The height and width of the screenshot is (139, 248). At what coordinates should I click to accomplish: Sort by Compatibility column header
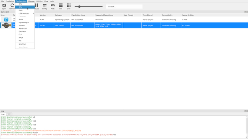pyautogui.click(x=171, y=15)
